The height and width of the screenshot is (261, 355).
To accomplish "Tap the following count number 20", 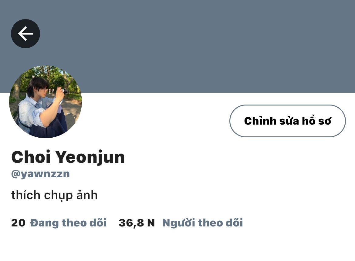I will [18, 223].
